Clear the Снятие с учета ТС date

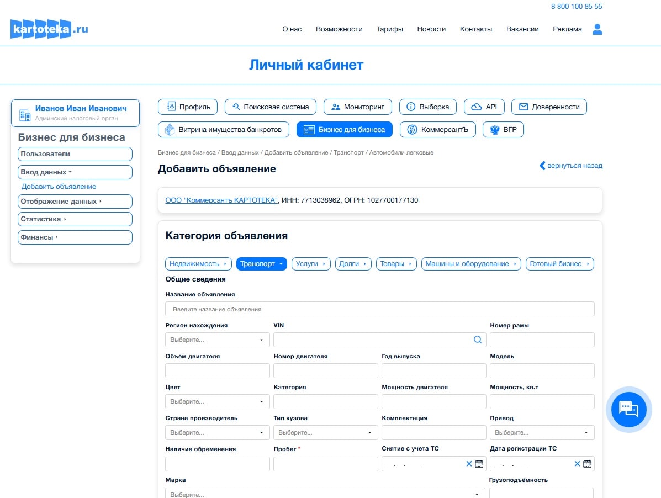coord(469,464)
